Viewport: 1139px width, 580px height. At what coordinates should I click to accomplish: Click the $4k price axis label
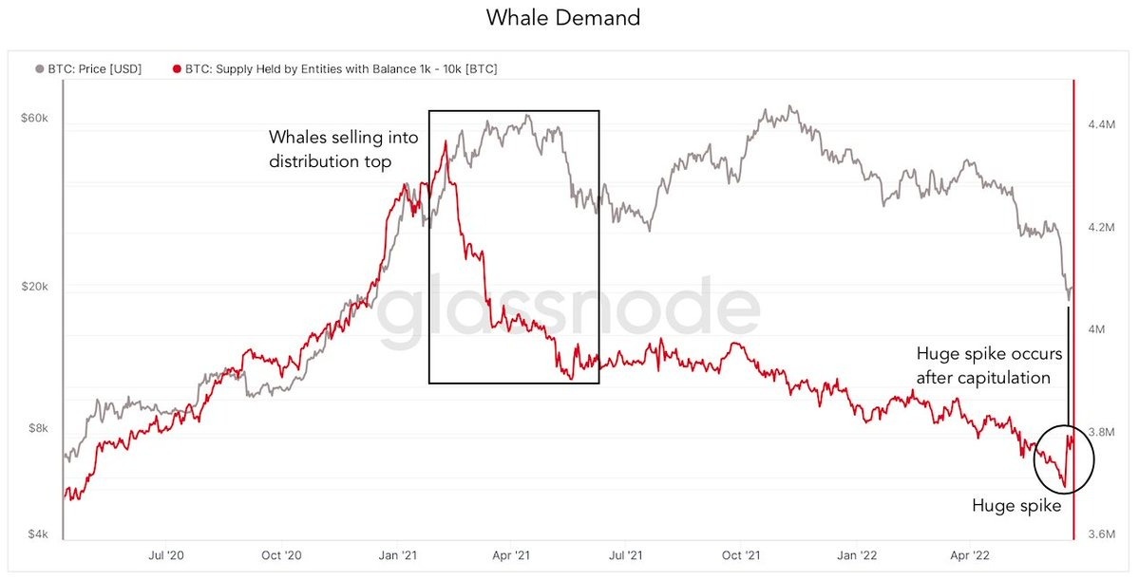coord(37,535)
